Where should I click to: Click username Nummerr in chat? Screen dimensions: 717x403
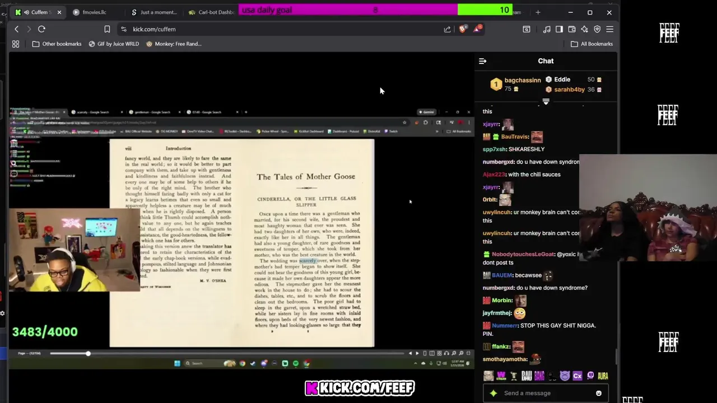[x=505, y=326]
